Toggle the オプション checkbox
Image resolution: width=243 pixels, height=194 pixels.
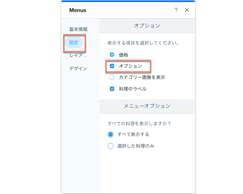(112, 66)
